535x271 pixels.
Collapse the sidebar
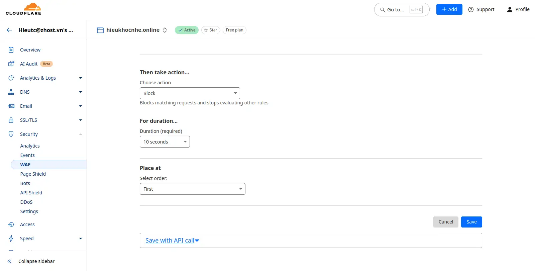pos(36,261)
